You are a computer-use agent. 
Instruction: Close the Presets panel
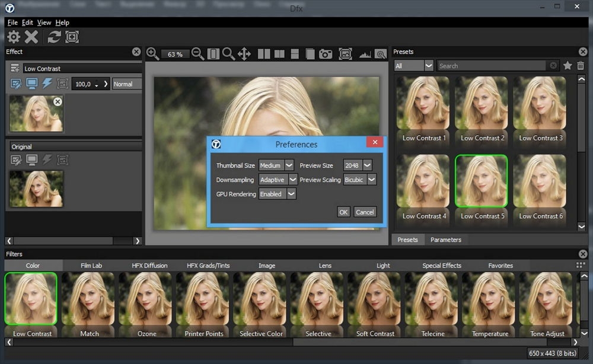583,52
